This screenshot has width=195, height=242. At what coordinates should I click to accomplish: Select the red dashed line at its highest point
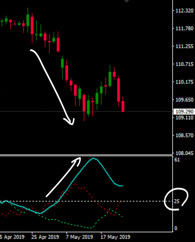[x=75, y=184]
